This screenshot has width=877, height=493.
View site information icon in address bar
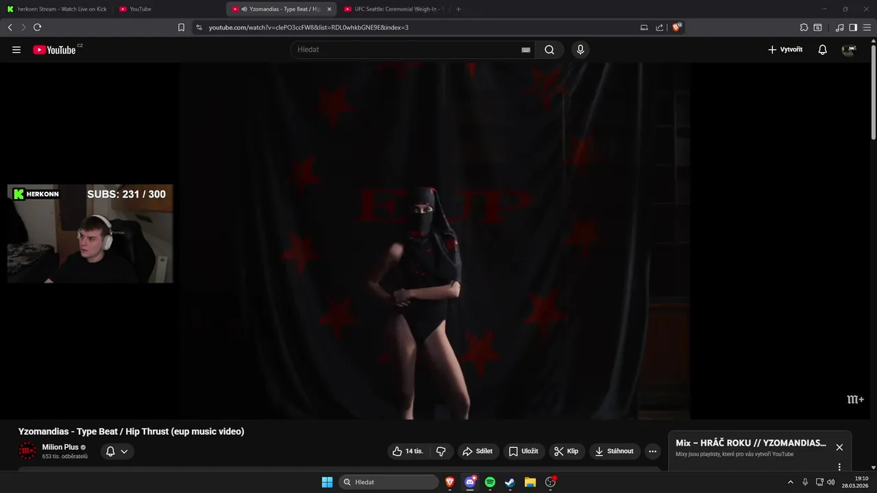199,27
